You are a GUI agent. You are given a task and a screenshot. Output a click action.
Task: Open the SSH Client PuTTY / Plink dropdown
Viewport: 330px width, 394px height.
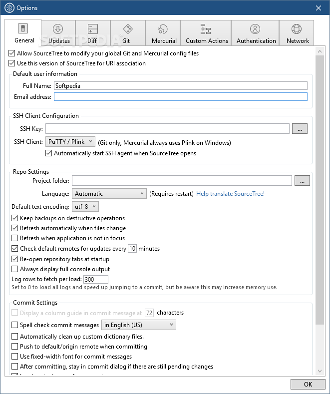pos(70,141)
